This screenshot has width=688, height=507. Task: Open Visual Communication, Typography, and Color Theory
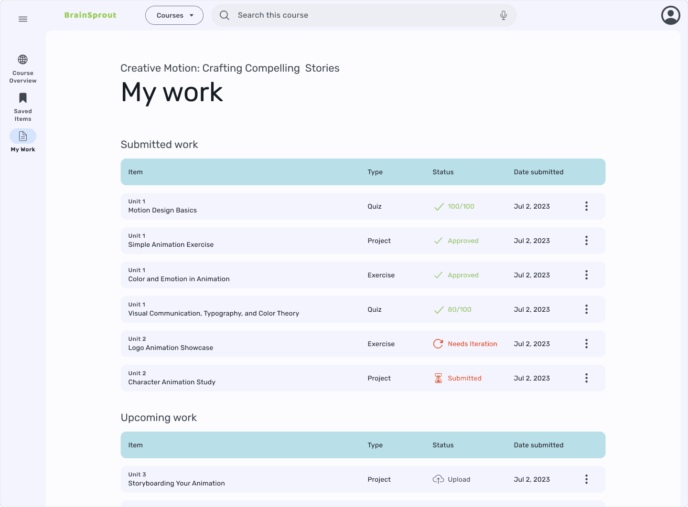[x=214, y=313]
